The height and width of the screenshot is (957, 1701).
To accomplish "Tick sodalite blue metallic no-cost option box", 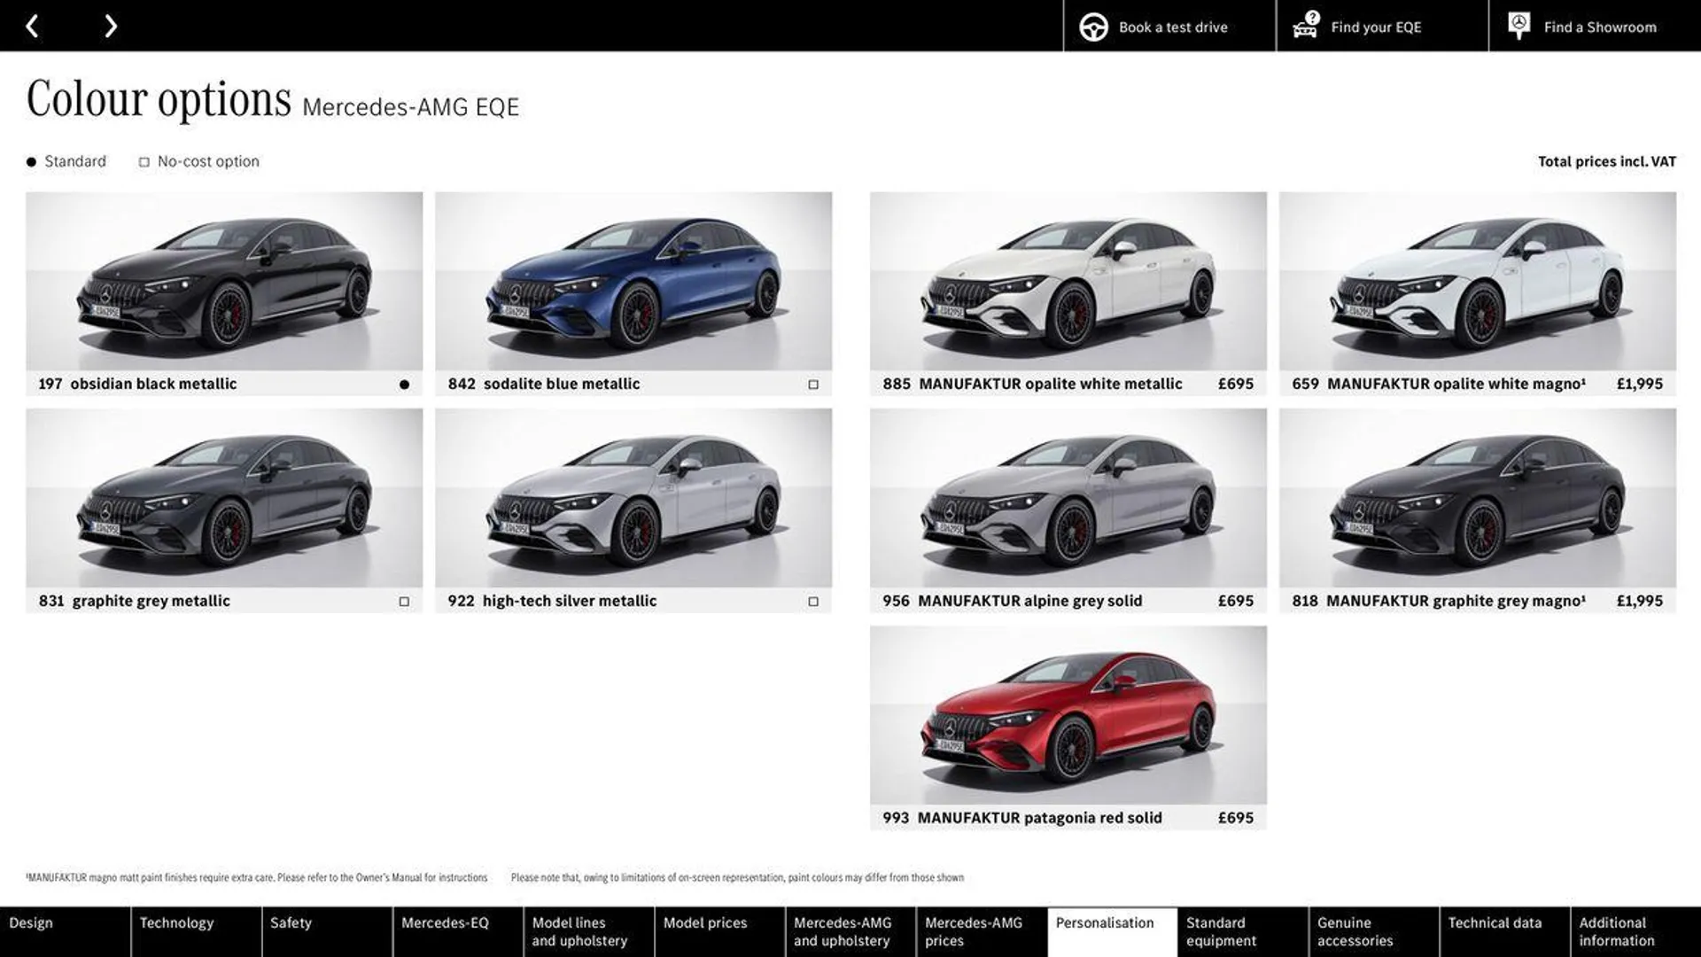I will point(813,385).
